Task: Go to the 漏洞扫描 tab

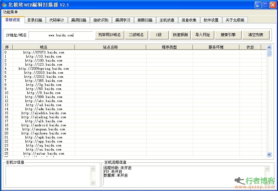Action: tap(79, 20)
